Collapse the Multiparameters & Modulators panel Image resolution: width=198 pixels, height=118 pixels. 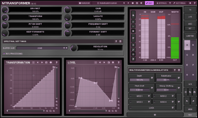tap(179, 70)
